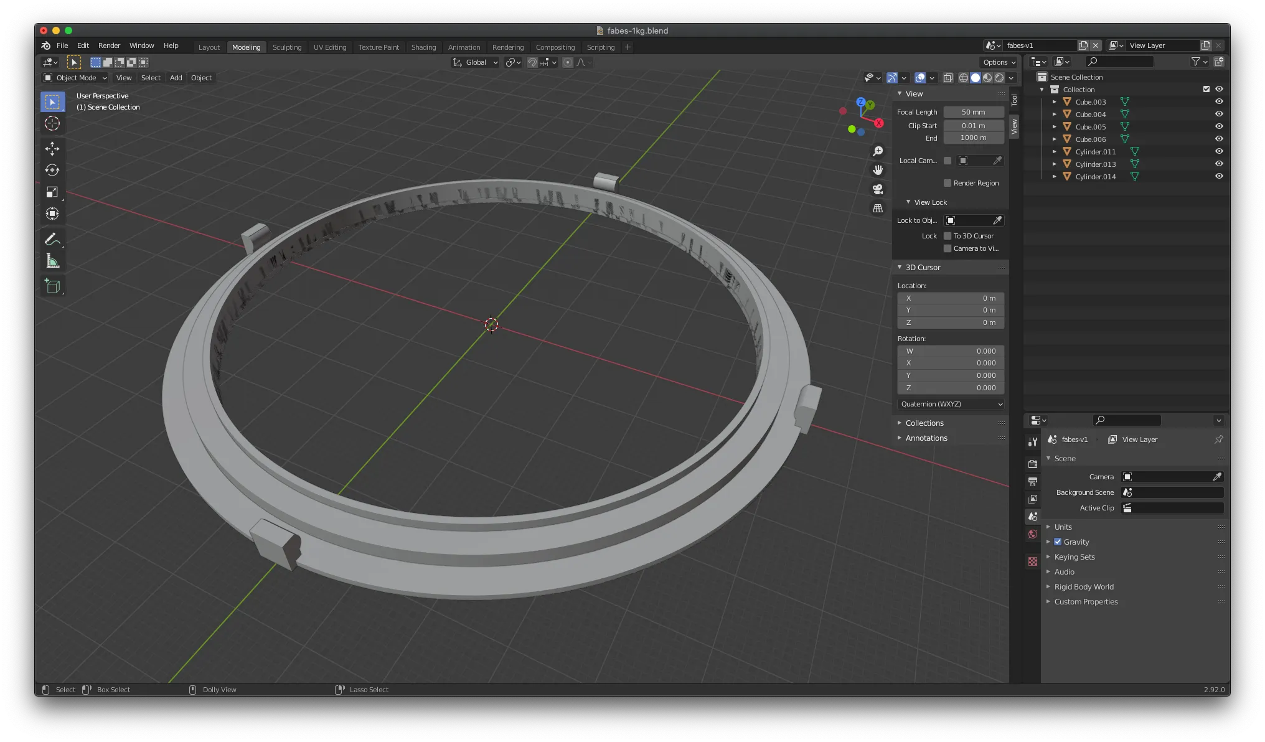This screenshot has height=742, width=1265.
Task: Select the Scale tool
Action: [52, 192]
